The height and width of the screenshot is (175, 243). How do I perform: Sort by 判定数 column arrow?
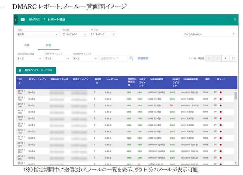click(x=97, y=84)
